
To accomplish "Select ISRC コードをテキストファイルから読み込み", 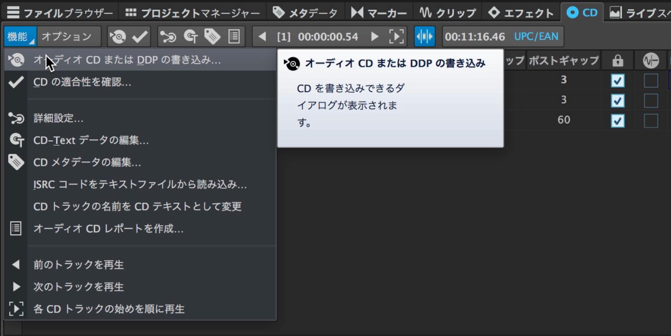I will [140, 185].
